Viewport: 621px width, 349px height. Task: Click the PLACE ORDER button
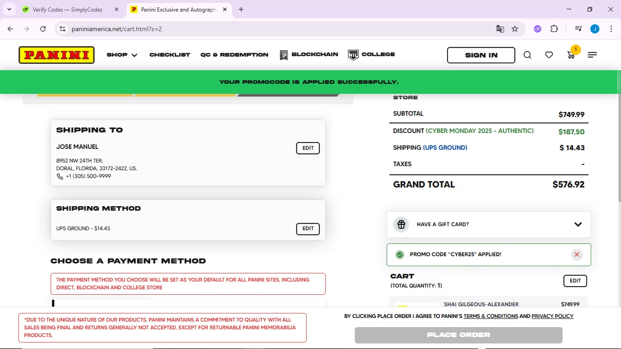(x=458, y=335)
